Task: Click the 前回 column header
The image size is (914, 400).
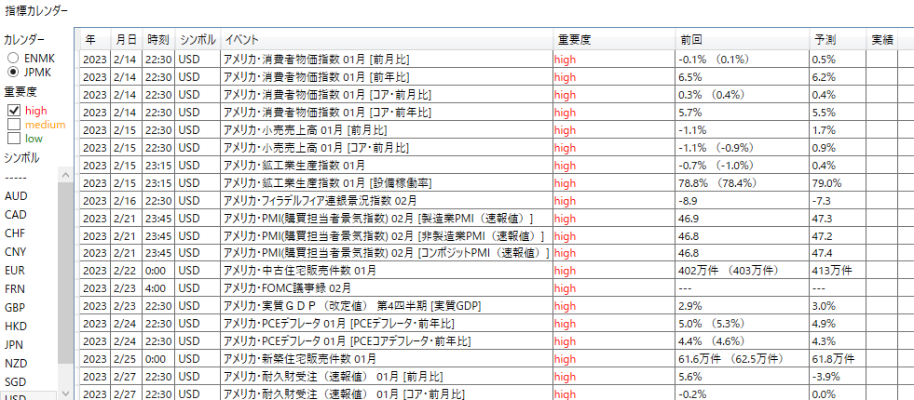Action: 742,40
